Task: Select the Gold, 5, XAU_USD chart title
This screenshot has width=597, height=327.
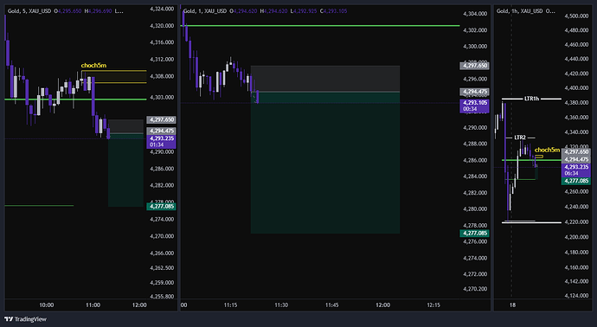Action: 29,11
